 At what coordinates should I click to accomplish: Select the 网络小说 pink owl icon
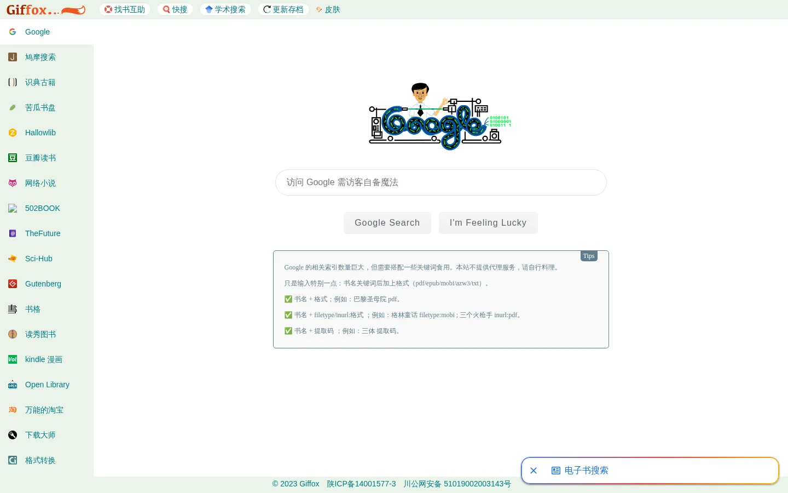click(x=13, y=183)
